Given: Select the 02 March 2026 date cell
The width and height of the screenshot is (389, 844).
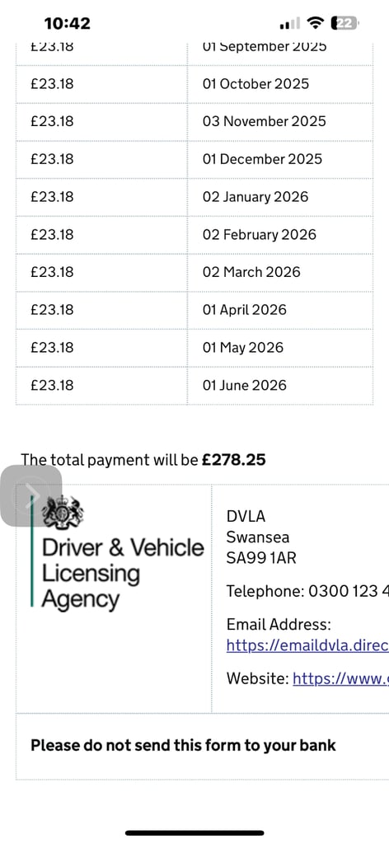Looking at the screenshot, I should (279, 272).
